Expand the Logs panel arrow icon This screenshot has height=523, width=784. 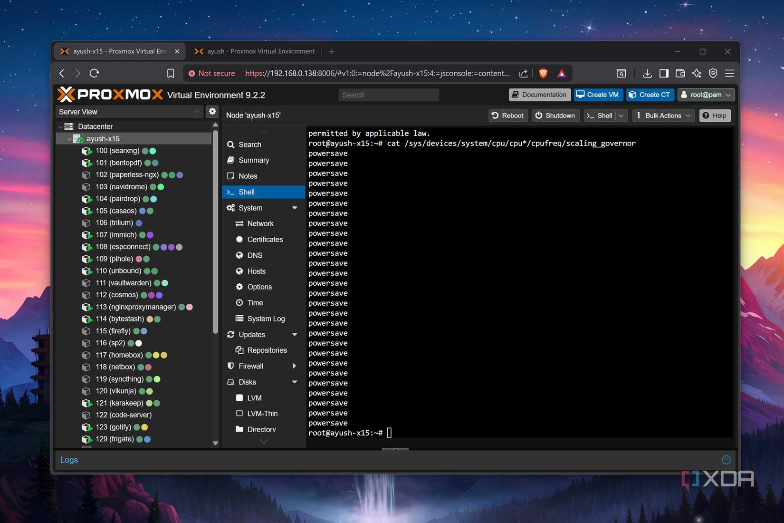pos(726,460)
